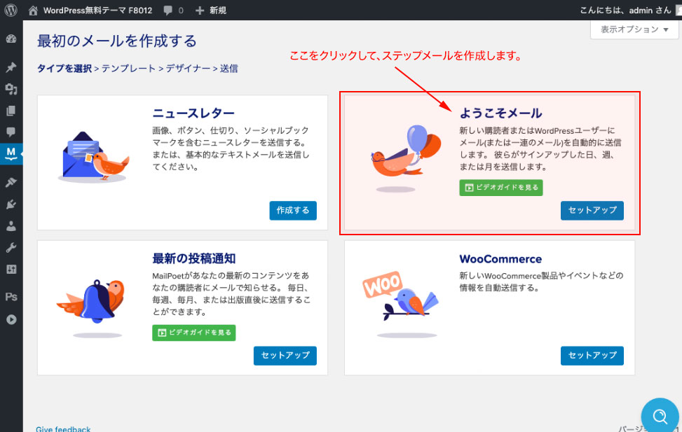Click the WooCommerce card title
Screen dimensions: 682x432
coord(500,259)
